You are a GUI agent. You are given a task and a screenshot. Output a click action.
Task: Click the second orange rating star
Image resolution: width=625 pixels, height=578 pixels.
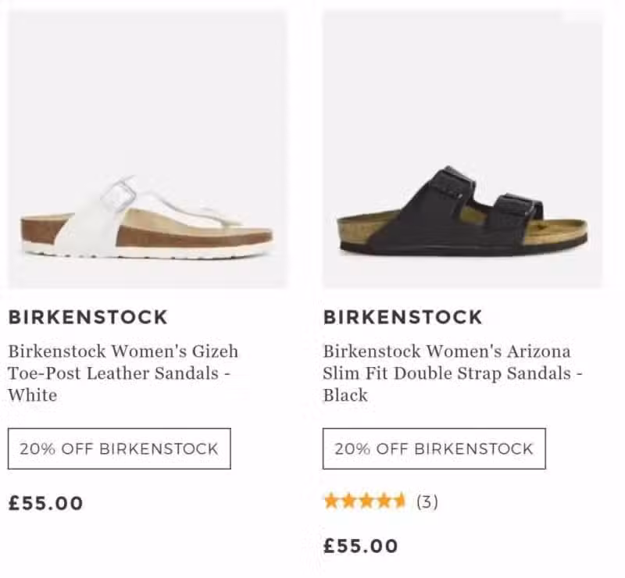coord(348,501)
